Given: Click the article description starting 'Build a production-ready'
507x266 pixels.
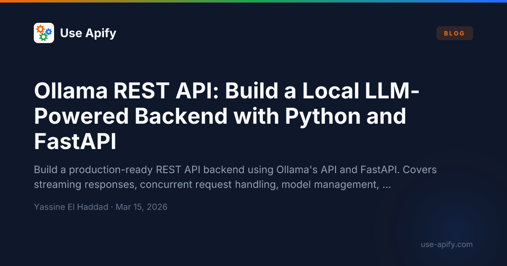Looking at the screenshot, I should coord(235,177).
